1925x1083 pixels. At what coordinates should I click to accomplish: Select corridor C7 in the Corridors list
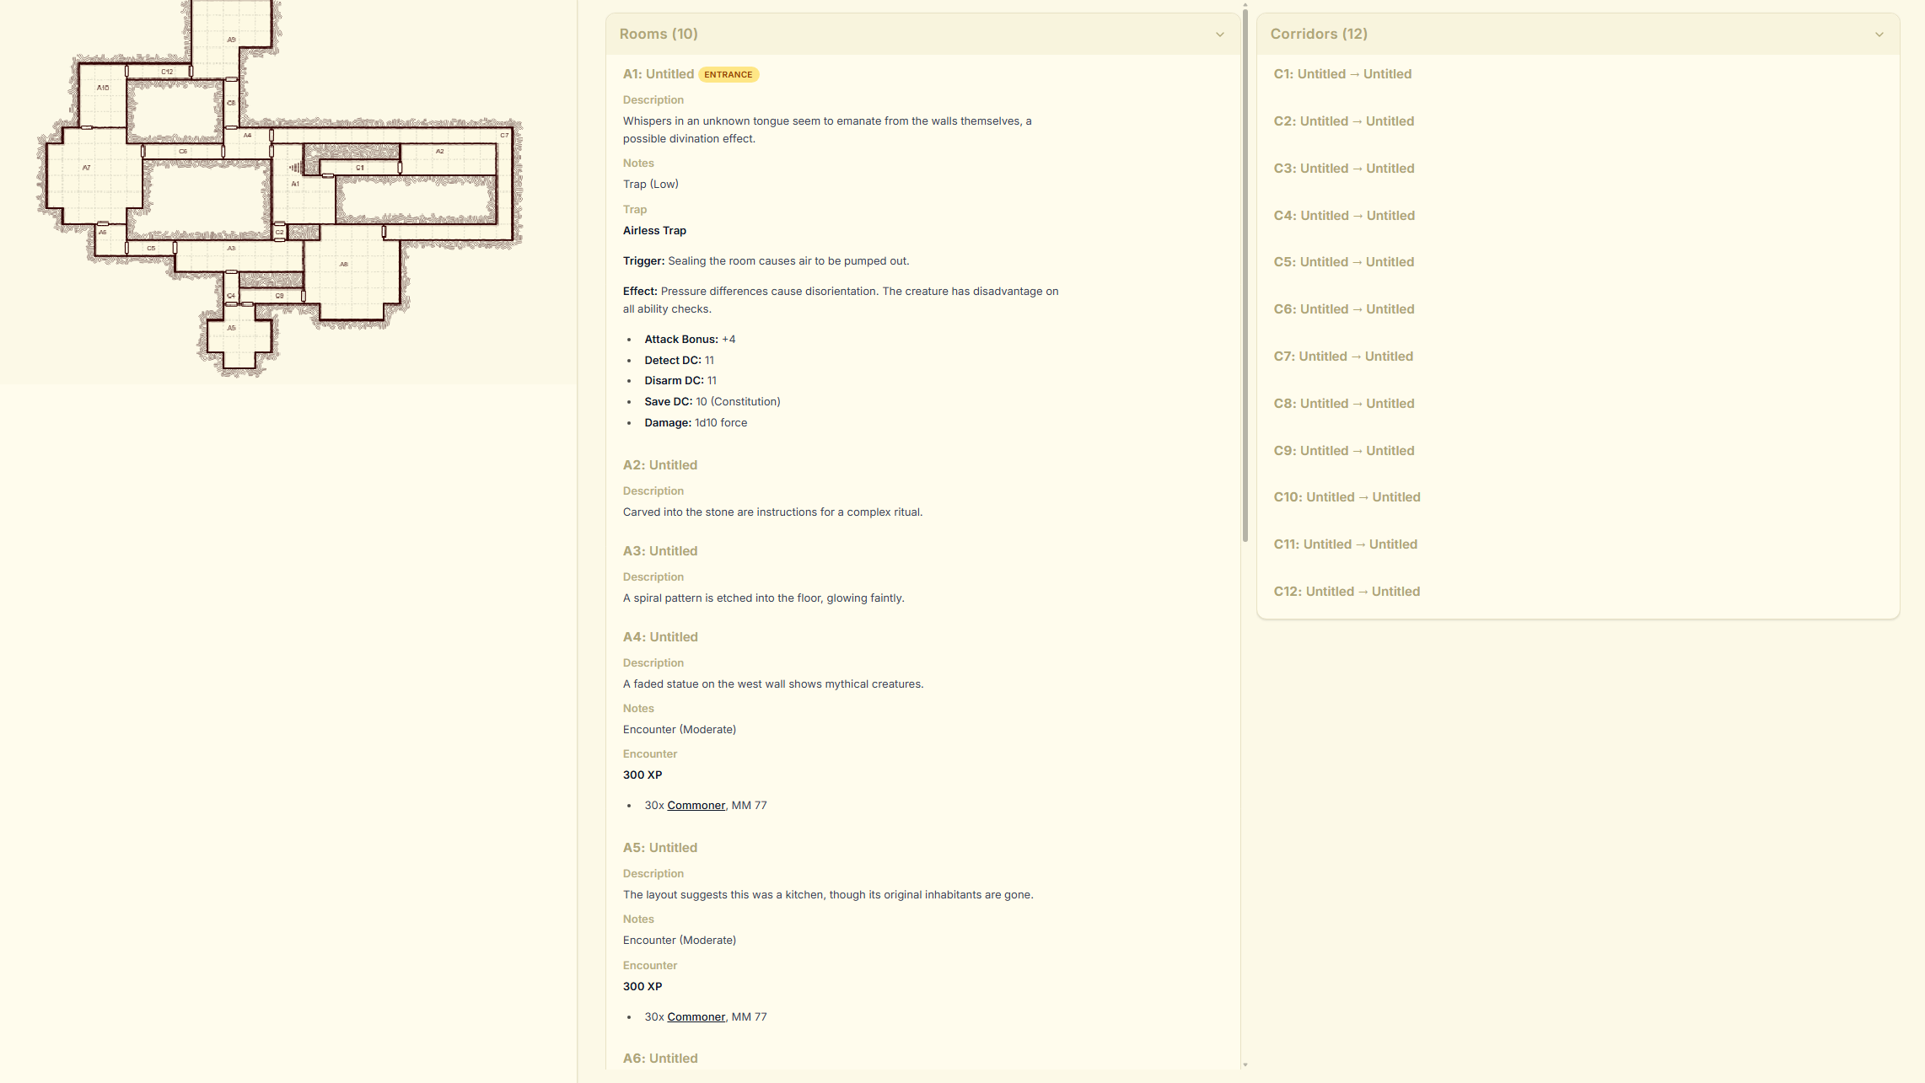click(1342, 356)
